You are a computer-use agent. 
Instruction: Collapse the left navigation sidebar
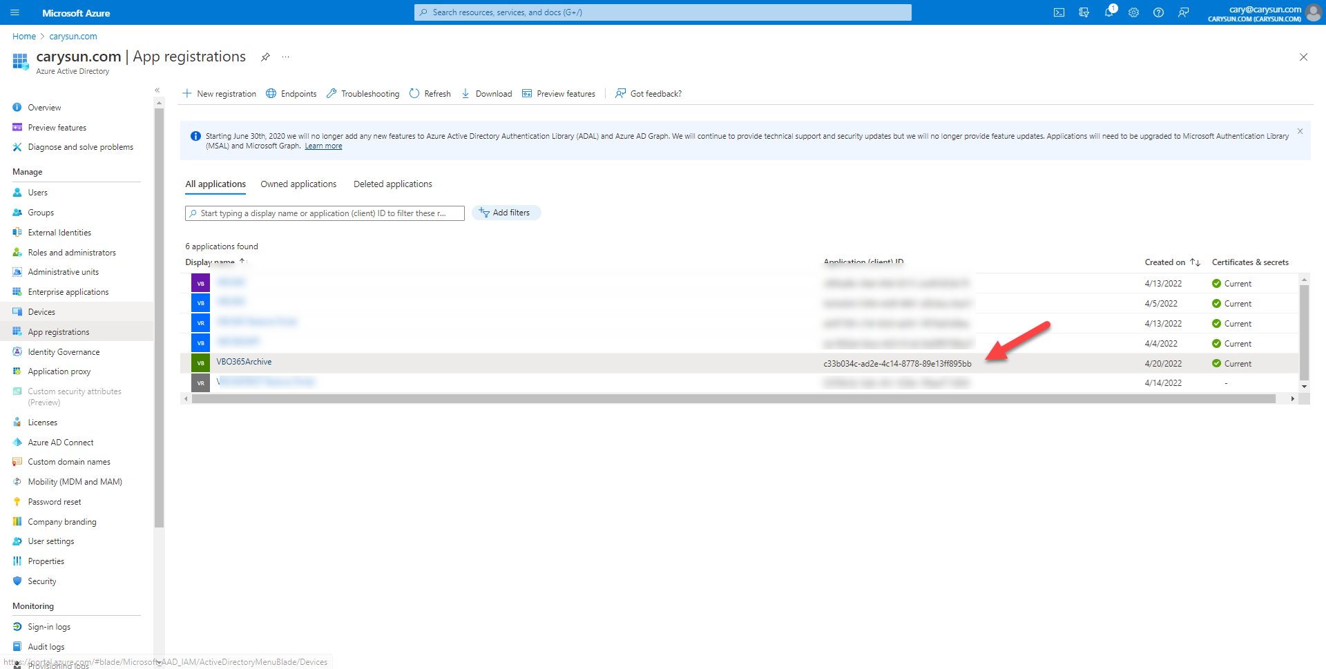pyautogui.click(x=157, y=90)
